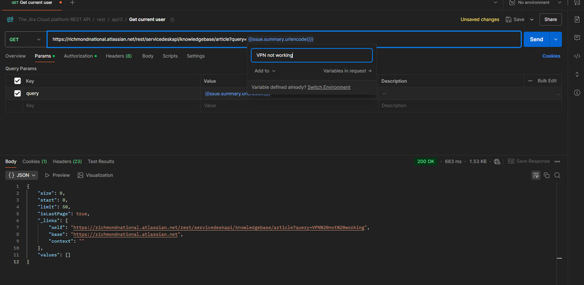Switch to the Authorization tab
Viewport: 584px width, 285px height.
[78, 56]
